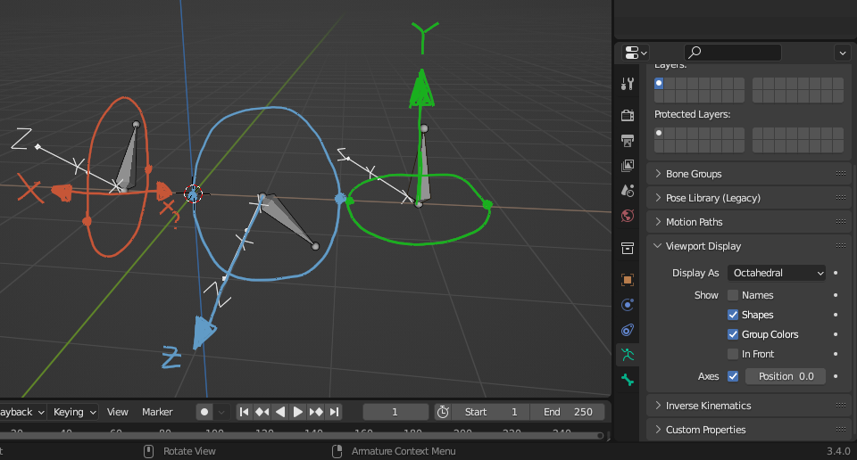Click the Rotate View status hint
Viewport: 857px width, 460px height.
pyautogui.click(x=189, y=451)
